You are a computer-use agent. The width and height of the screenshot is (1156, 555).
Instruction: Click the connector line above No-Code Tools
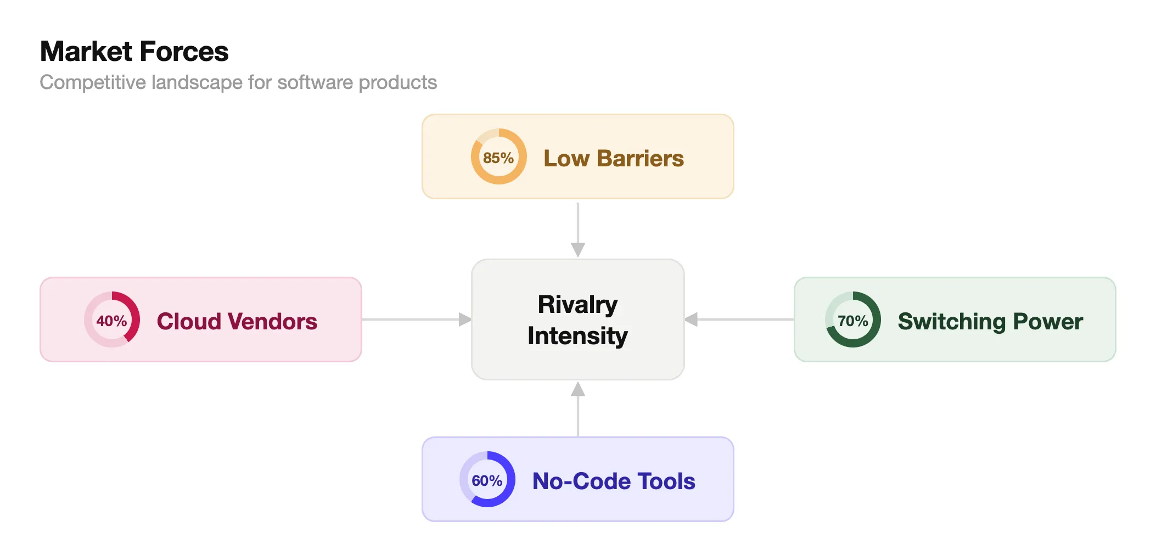point(578,416)
